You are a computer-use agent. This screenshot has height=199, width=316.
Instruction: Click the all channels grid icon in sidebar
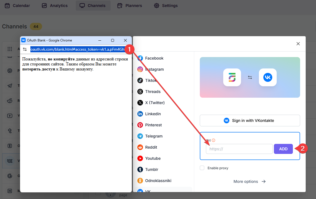click(10, 49)
